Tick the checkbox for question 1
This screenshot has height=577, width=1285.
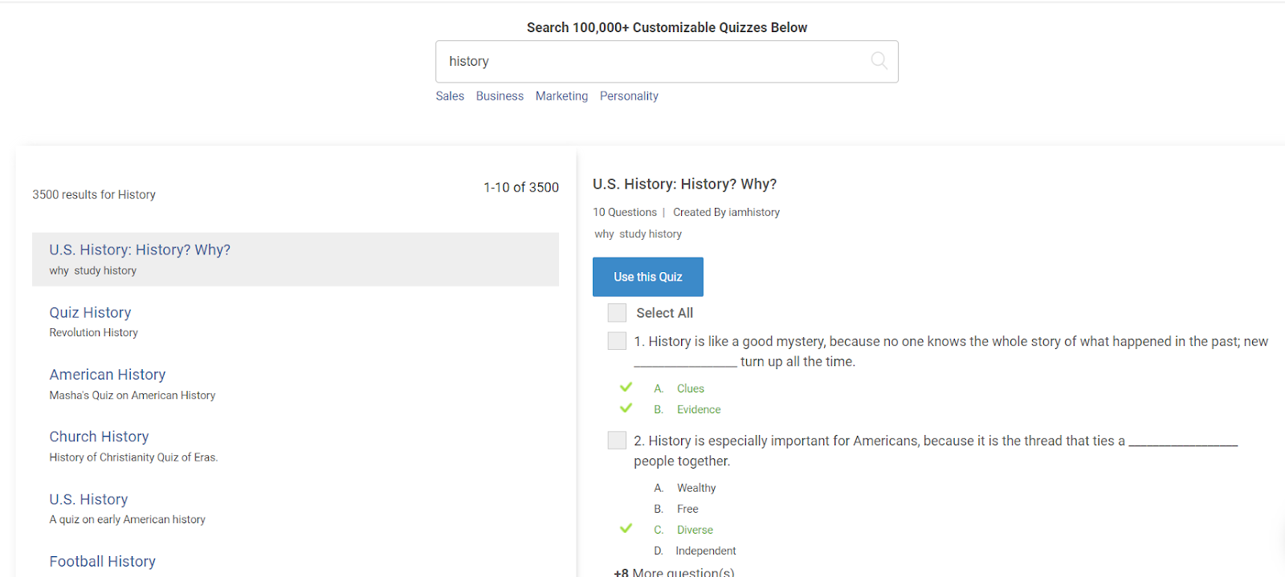(617, 341)
